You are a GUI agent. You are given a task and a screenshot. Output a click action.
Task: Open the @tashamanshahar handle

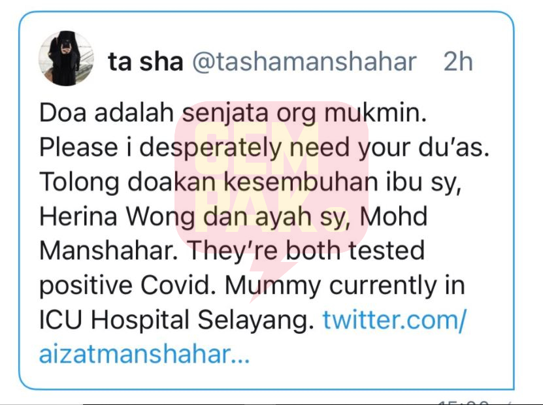(x=304, y=62)
